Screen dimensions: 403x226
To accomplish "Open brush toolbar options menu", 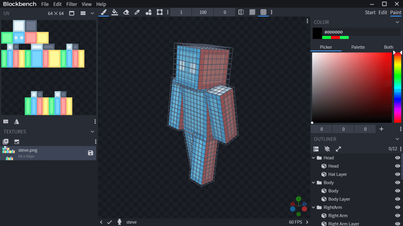I will tap(167, 12).
